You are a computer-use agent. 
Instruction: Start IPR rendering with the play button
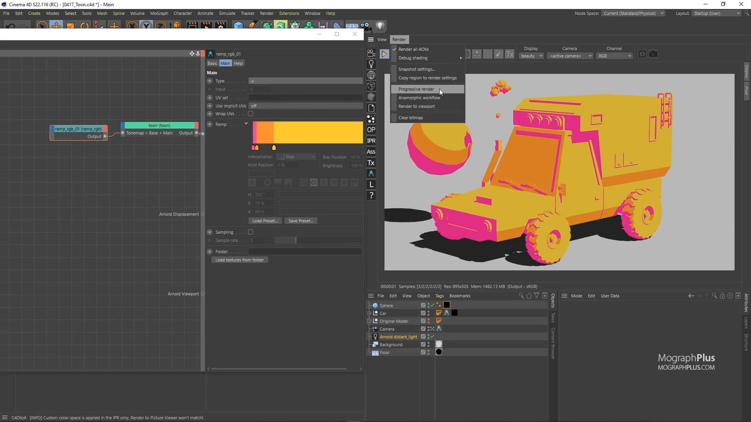pyautogui.click(x=384, y=54)
